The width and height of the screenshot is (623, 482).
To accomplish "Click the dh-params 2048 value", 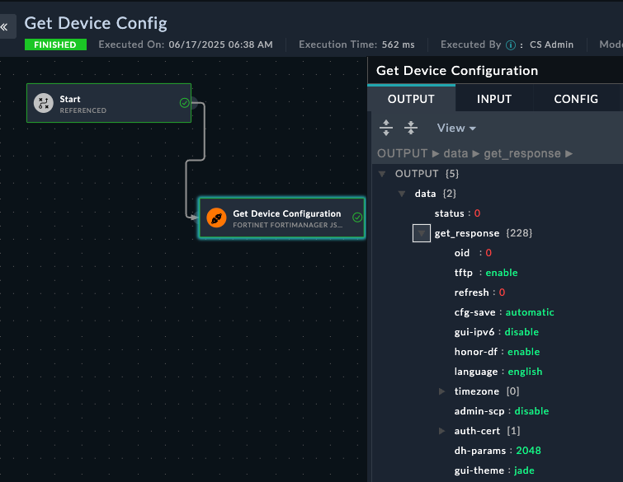I will coord(528,451).
